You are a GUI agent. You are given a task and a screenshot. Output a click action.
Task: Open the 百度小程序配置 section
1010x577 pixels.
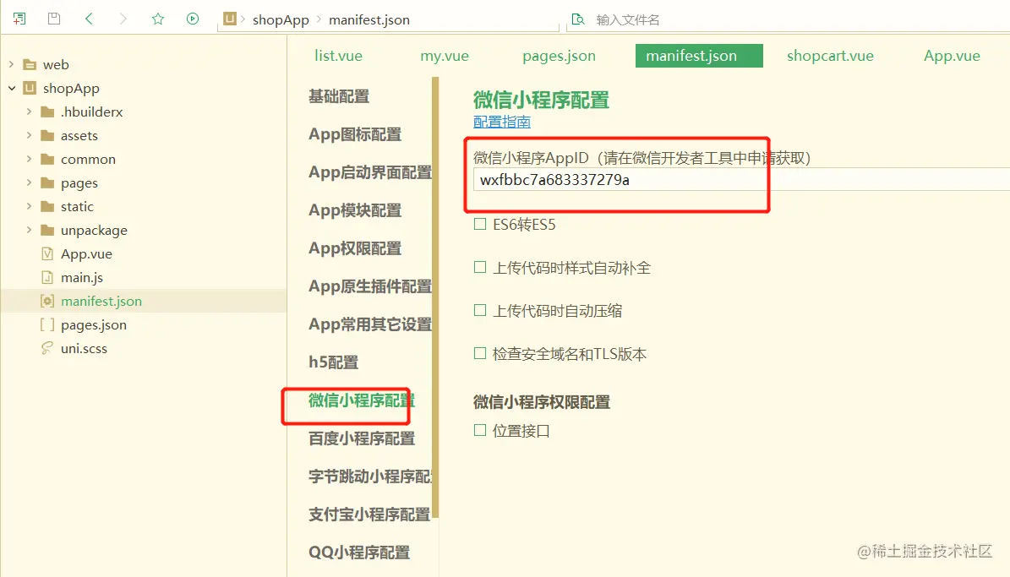click(362, 438)
